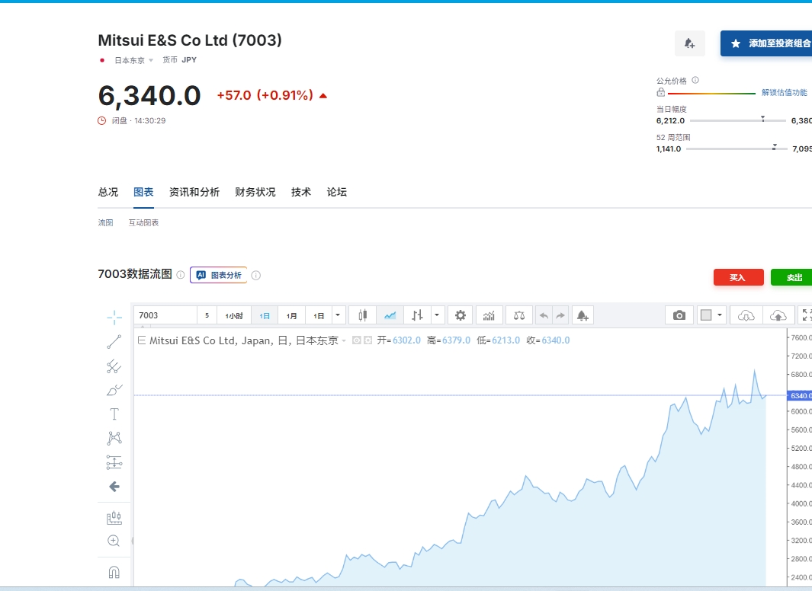The image size is (812, 591).
Task: Set interval to 5 minutes
Action: (207, 315)
